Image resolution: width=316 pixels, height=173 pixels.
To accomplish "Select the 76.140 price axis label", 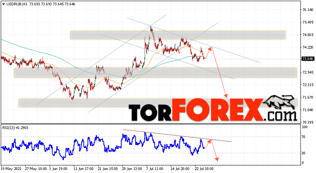I will (308, 10).
